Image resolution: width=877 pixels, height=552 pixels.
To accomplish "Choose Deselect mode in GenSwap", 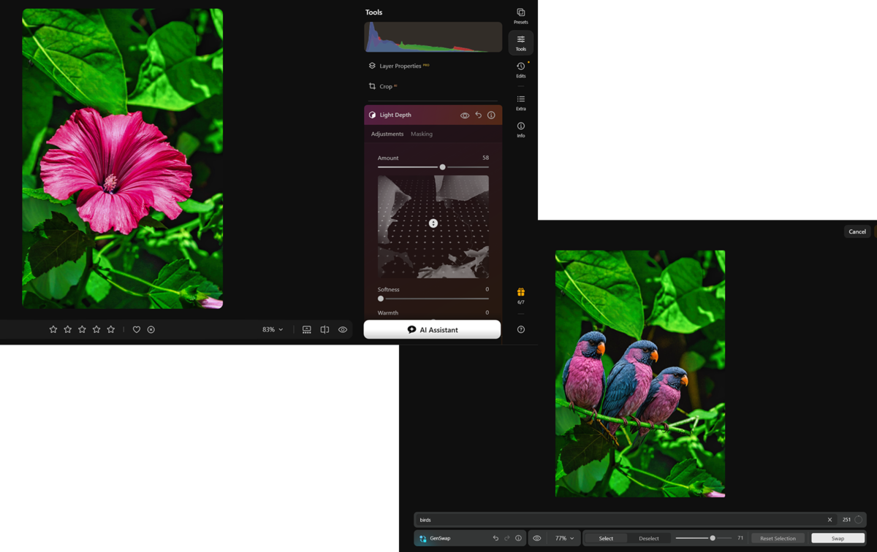I will click(649, 538).
